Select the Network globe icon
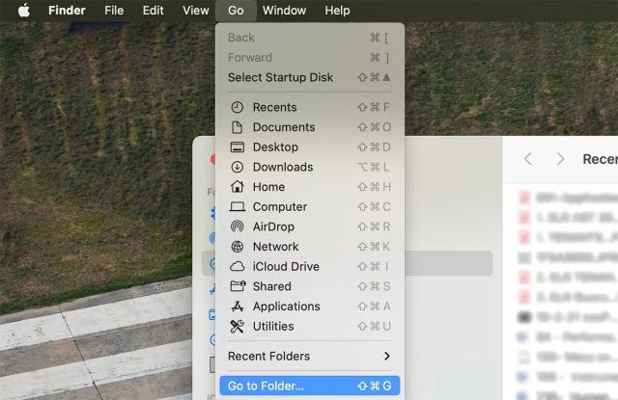Screen dimensions: 618x400 click(237, 247)
